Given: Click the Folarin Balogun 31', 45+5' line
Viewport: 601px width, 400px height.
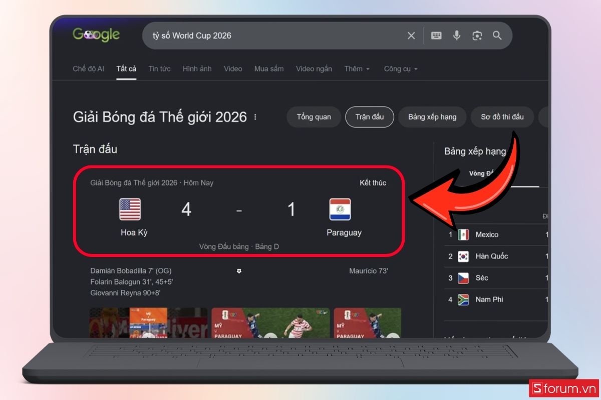Looking at the screenshot, I should point(132,282).
